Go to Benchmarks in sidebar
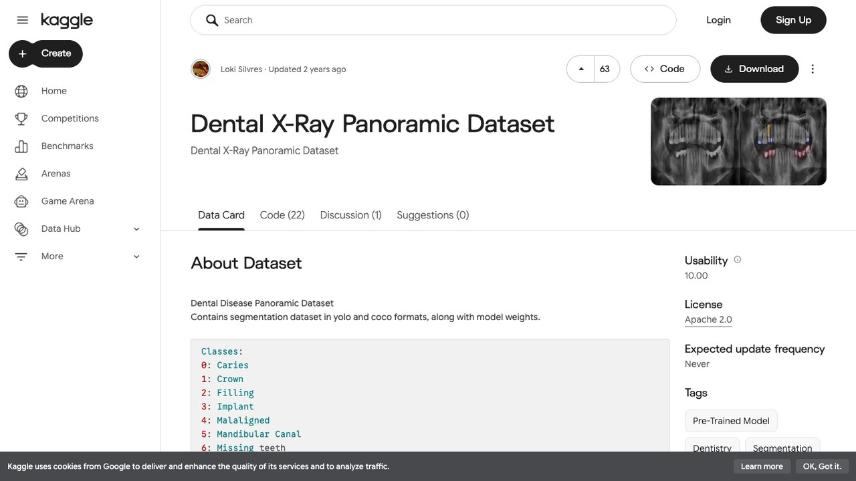Screen dimensions: 856x481 point(68,146)
